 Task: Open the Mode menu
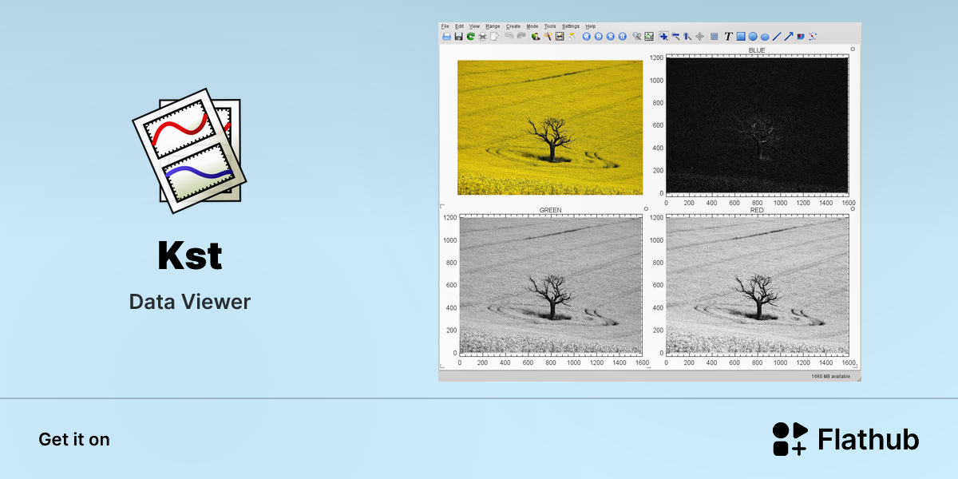point(532,26)
